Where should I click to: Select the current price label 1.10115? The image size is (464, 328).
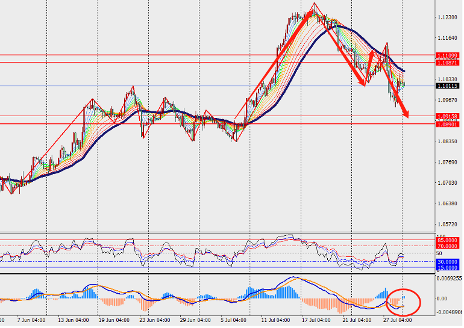tap(447, 86)
